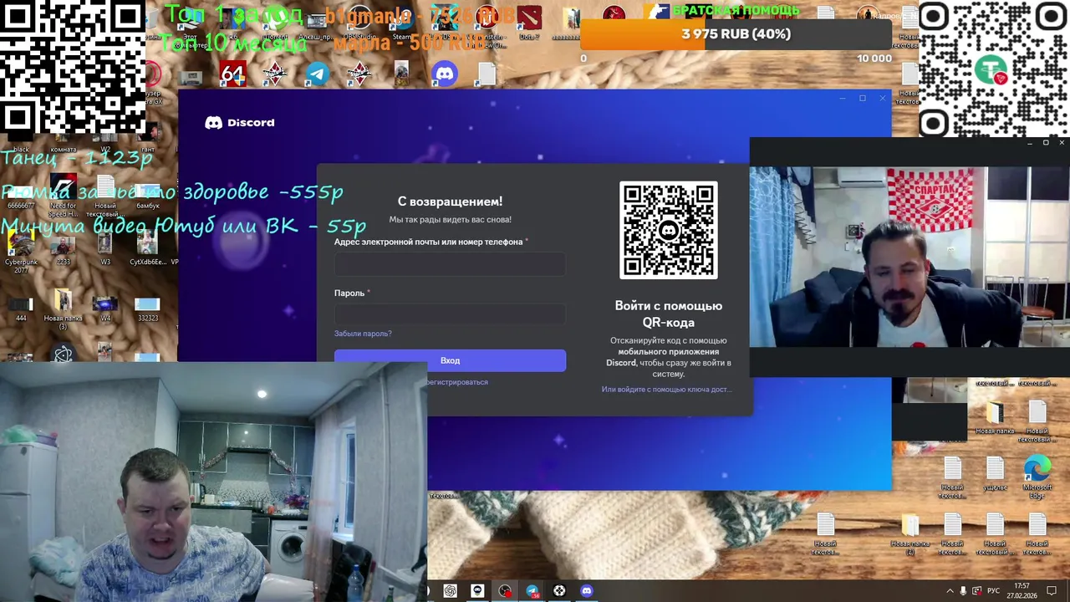The width and height of the screenshot is (1070, 602).
Task: Open the Новая папка (3) desktop folder
Action: (x=63, y=309)
